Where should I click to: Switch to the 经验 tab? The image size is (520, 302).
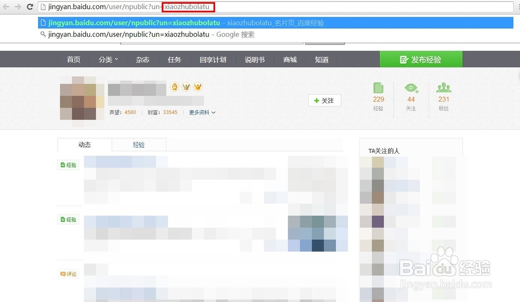click(x=138, y=145)
